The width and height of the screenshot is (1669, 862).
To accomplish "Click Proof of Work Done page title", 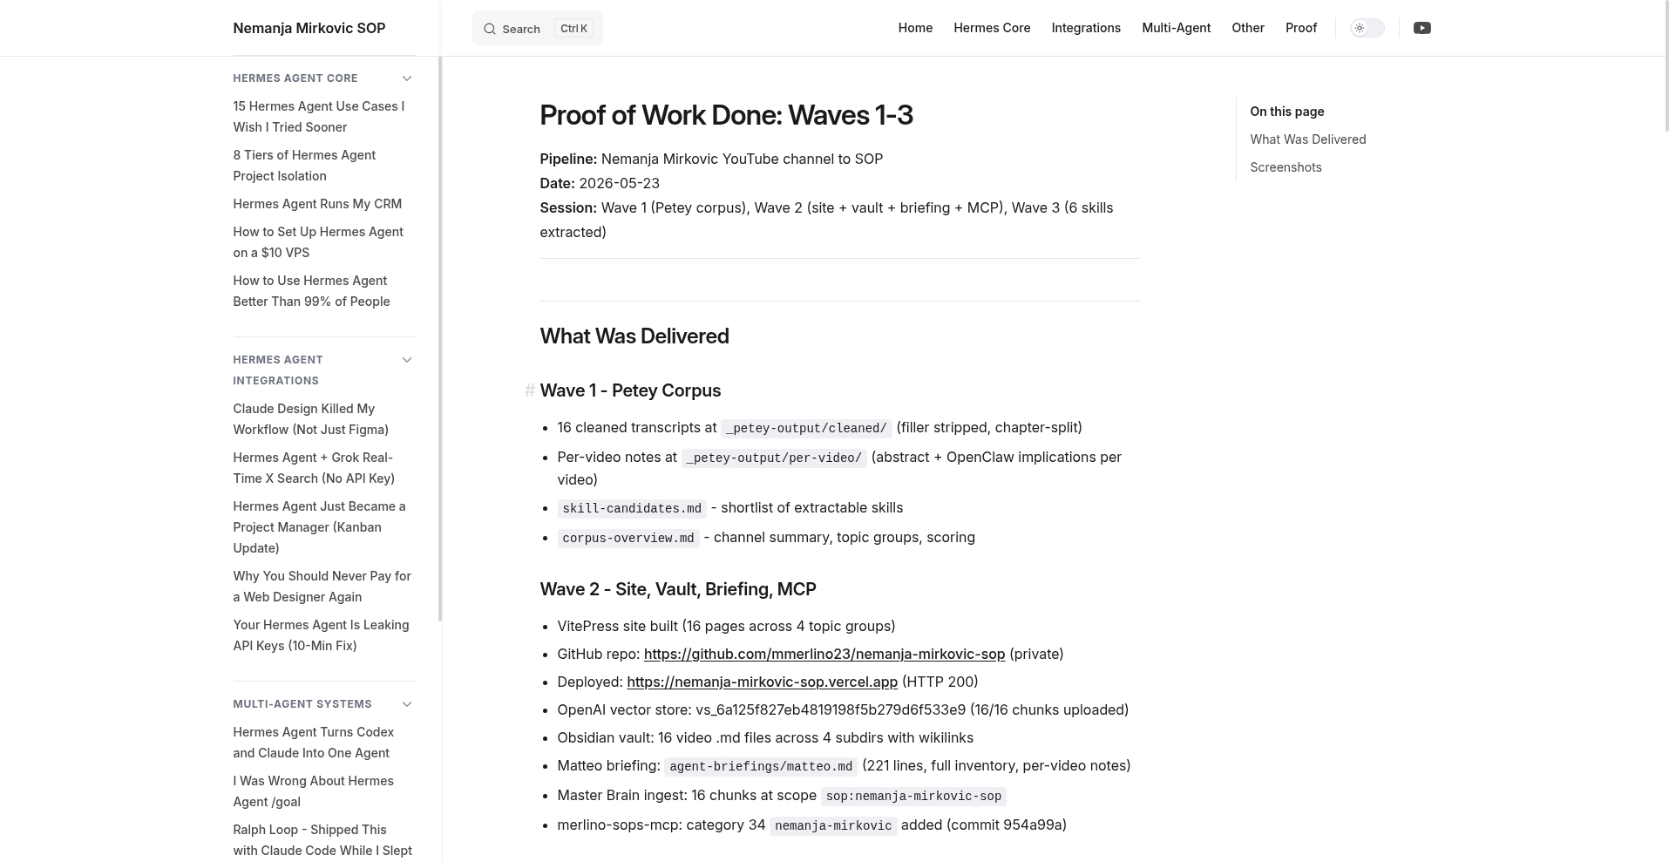I will [726, 115].
